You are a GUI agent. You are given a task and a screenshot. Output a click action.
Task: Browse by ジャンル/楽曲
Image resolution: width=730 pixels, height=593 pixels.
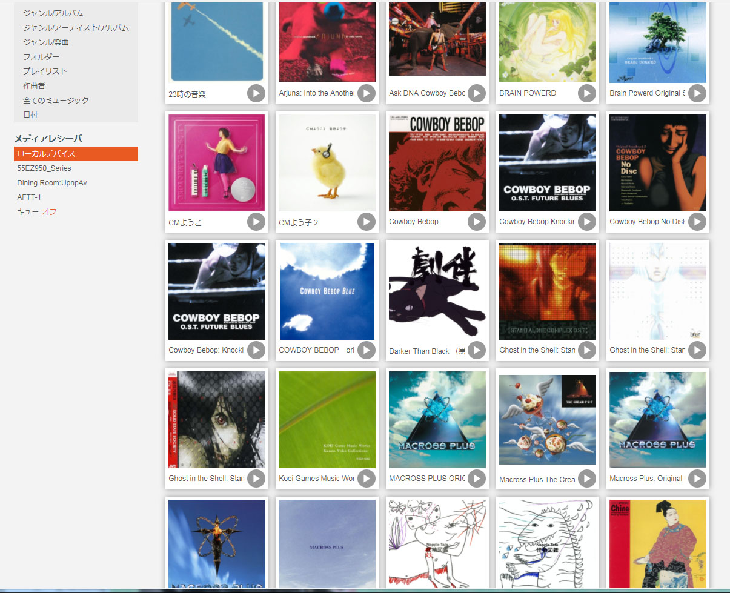46,42
